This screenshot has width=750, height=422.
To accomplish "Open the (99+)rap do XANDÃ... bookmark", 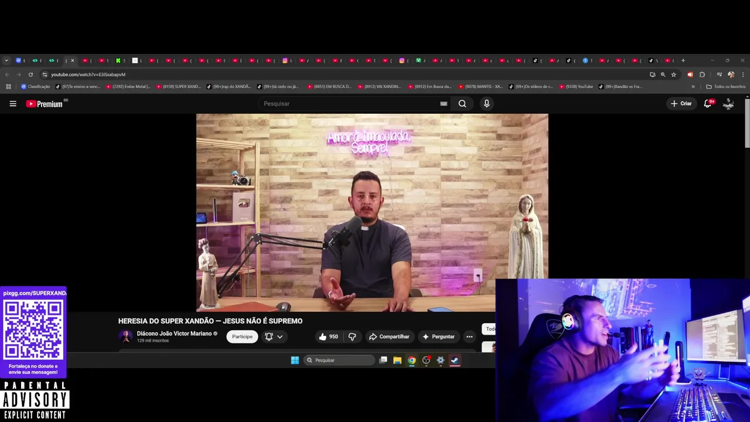I will [x=229, y=87].
